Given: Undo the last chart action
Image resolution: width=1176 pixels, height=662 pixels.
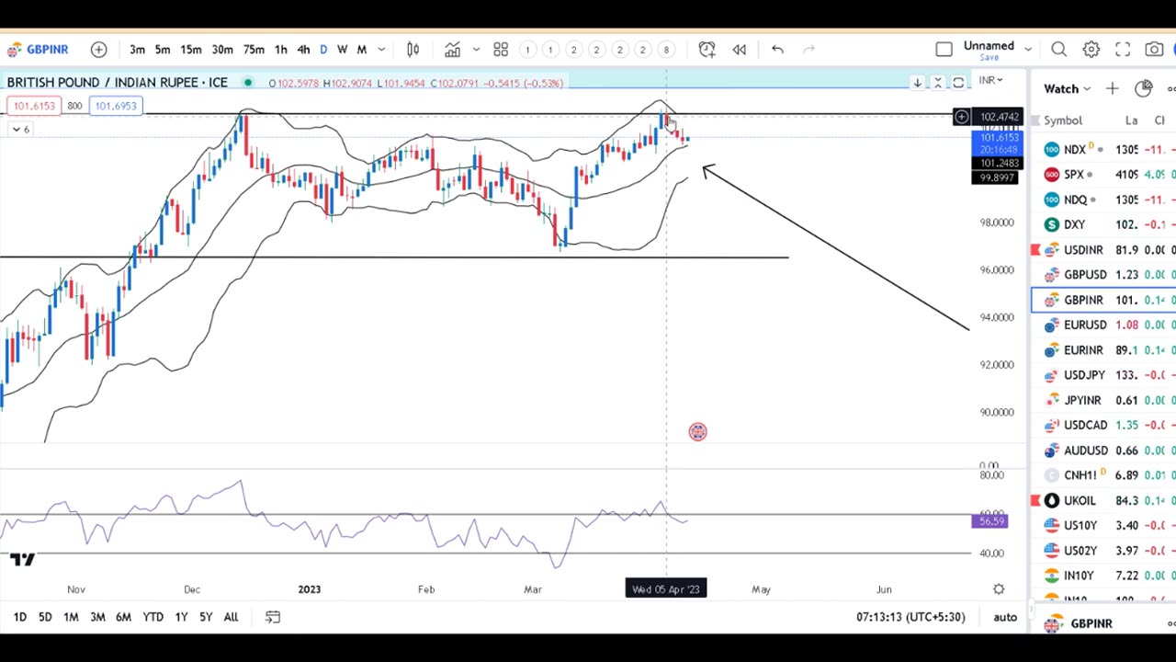Looking at the screenshot, I should 777,50.
